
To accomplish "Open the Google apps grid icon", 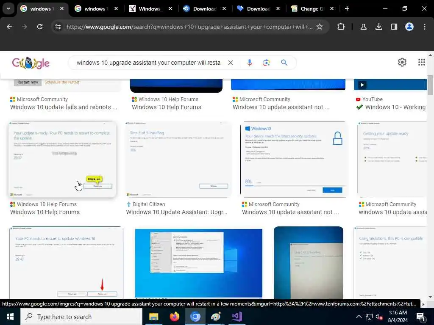I will click(x=422, y=62).
